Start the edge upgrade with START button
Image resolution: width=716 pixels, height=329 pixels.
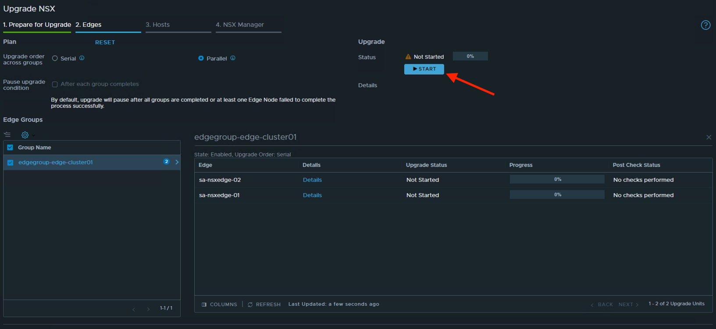pos(424,69)
